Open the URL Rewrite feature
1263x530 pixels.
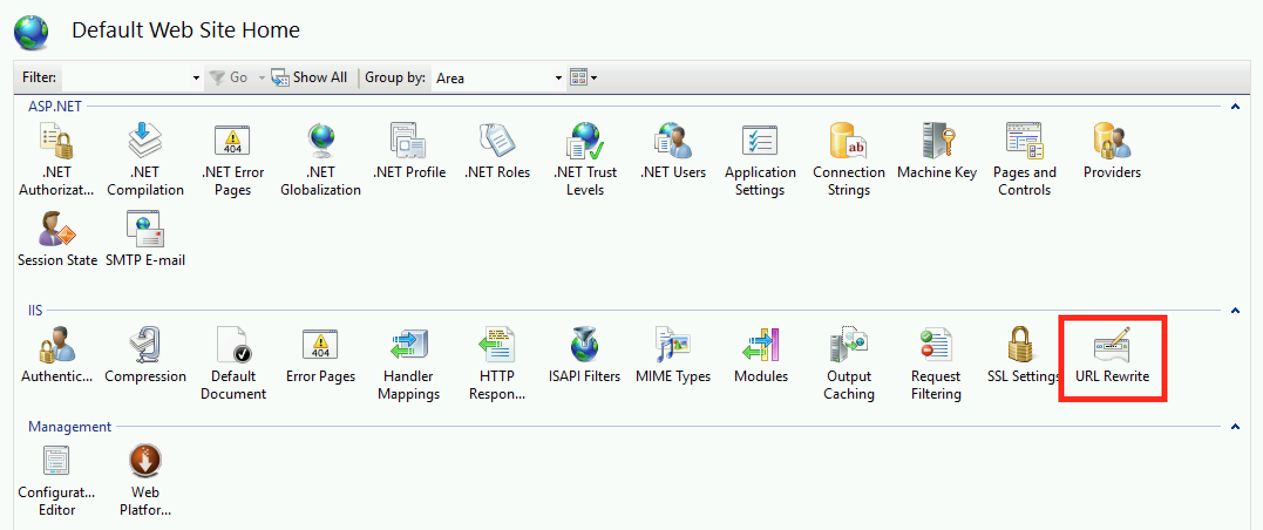1112,354
